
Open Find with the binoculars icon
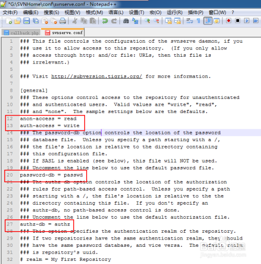coord(126,21)
